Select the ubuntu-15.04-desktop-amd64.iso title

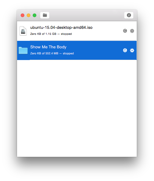click(61, 28)
